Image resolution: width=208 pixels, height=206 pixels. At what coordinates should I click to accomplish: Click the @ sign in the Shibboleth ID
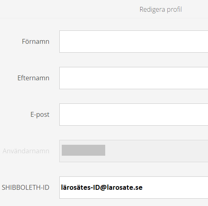coord(103,188)
